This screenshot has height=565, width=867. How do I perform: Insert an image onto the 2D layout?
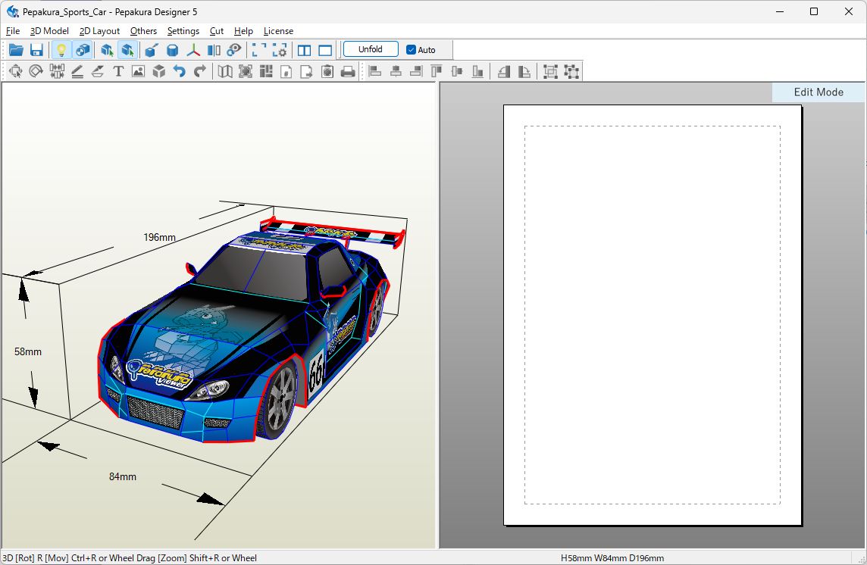pos(137,71)
